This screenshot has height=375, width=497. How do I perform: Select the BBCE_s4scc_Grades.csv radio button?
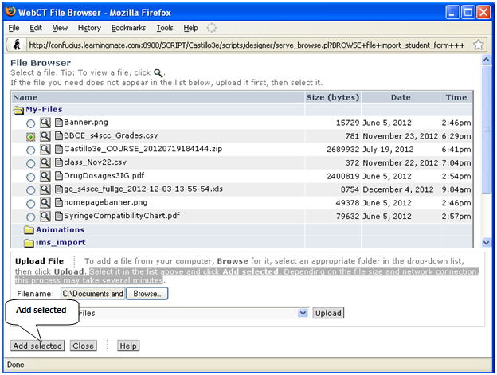tap(31, 137)
